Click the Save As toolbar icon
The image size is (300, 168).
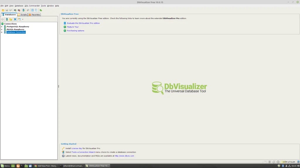click(x=11, y=10)
